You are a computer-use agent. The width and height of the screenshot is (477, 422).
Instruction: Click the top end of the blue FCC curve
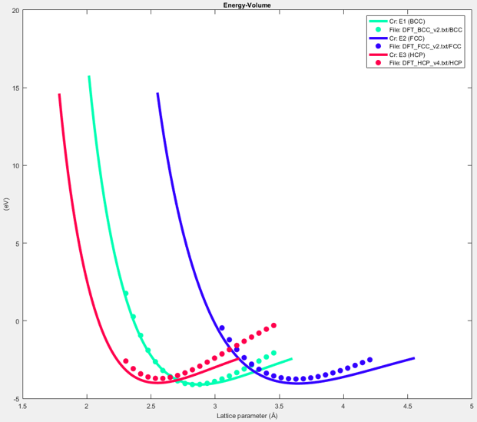click(x=157, y=94)
